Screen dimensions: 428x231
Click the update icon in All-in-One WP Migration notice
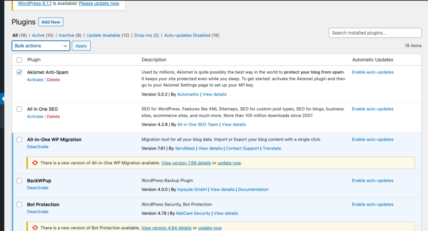35,163
